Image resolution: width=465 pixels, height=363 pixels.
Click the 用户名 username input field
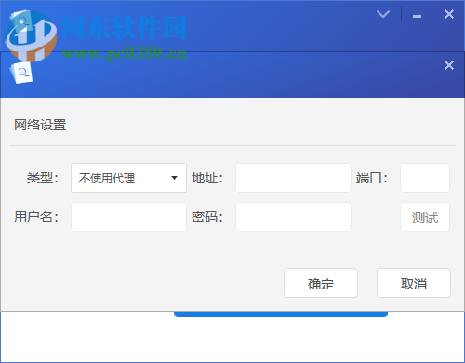point(128,217)
